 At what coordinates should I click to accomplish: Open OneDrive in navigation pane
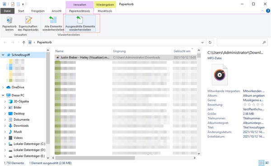[18, 87]
